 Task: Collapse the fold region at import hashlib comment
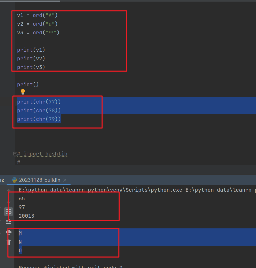tap(15, 153)
